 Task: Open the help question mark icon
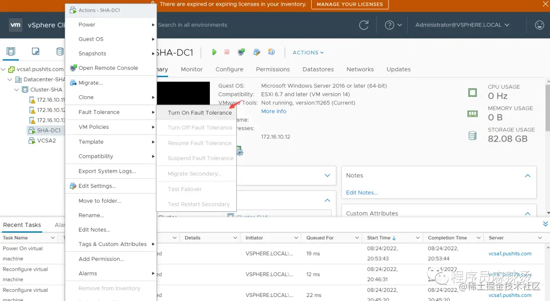(x=390, y=25)
